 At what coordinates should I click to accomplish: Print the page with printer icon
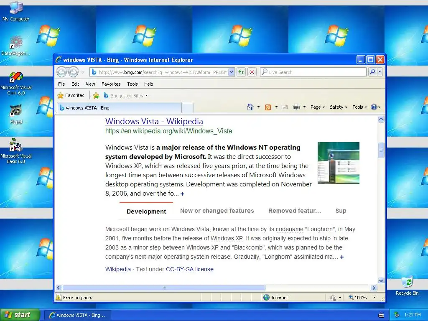click(x=296, y=107)
